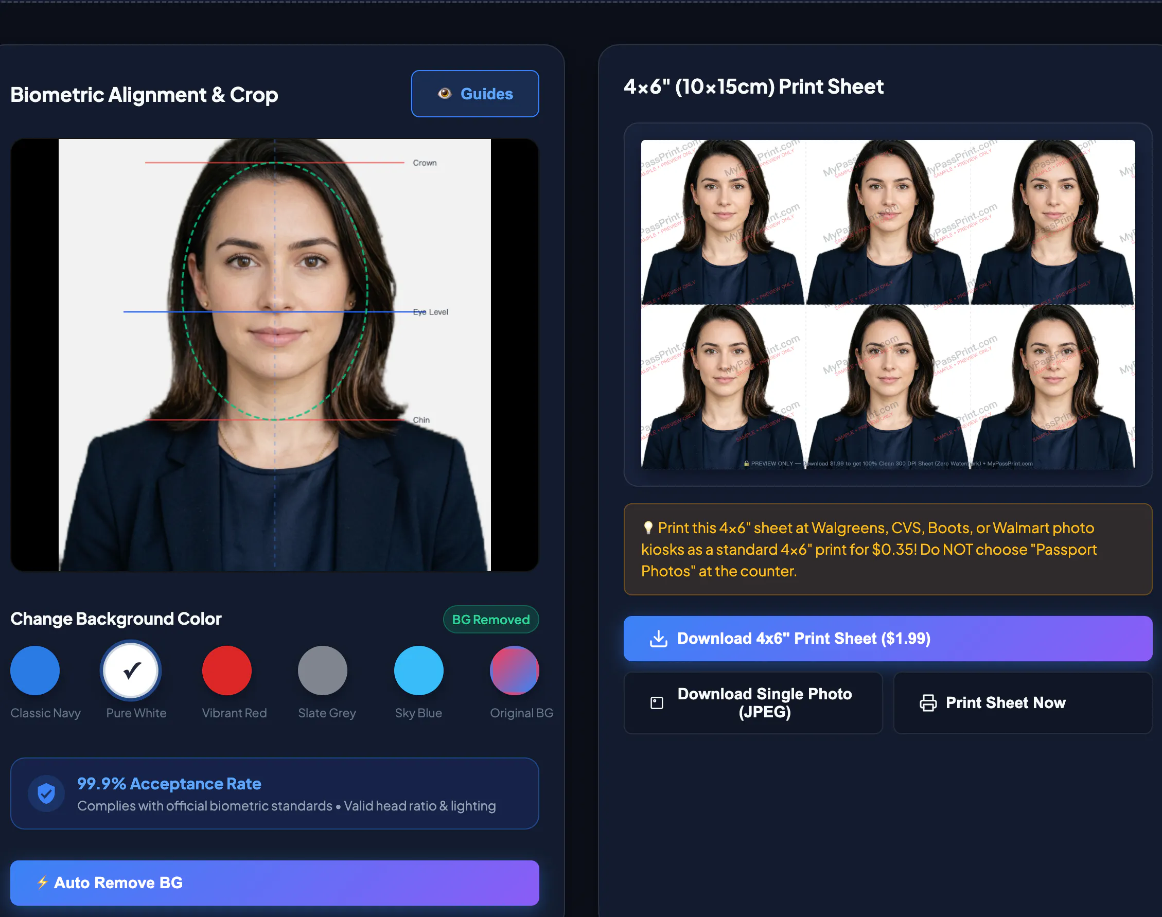This screenshot has height=917, width=1162.
Task: Click the "Complies with official biometric standards" text
Action: click(205, 805)
